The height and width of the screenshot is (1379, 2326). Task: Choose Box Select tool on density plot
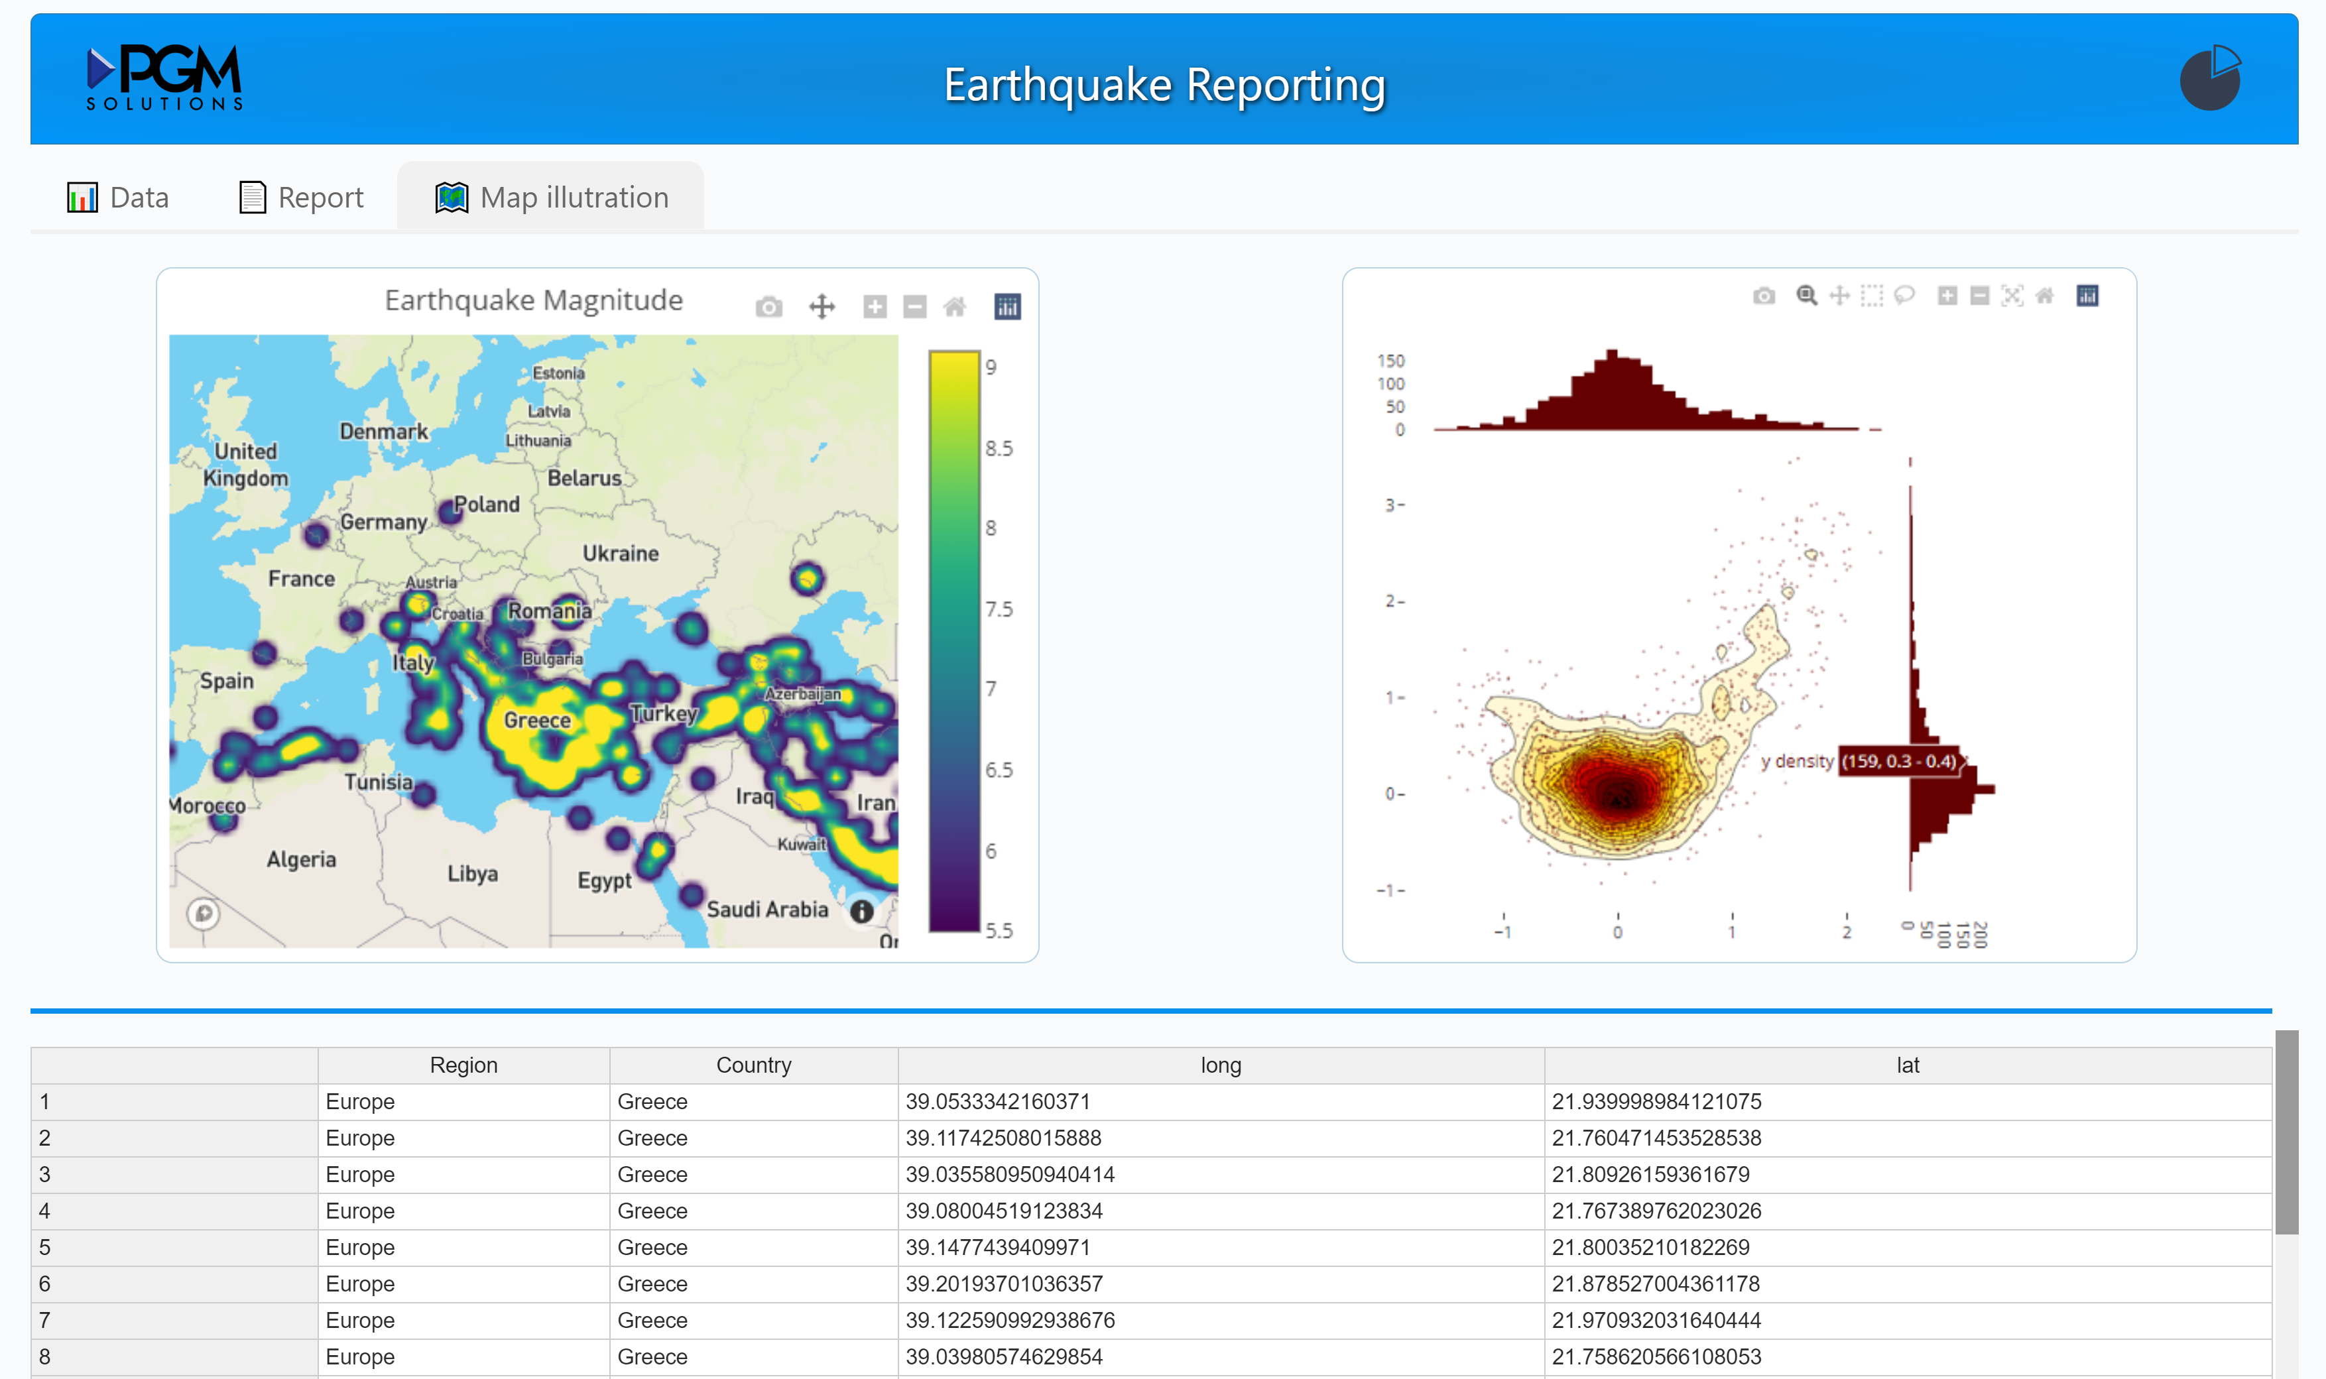pos(1872,296)
